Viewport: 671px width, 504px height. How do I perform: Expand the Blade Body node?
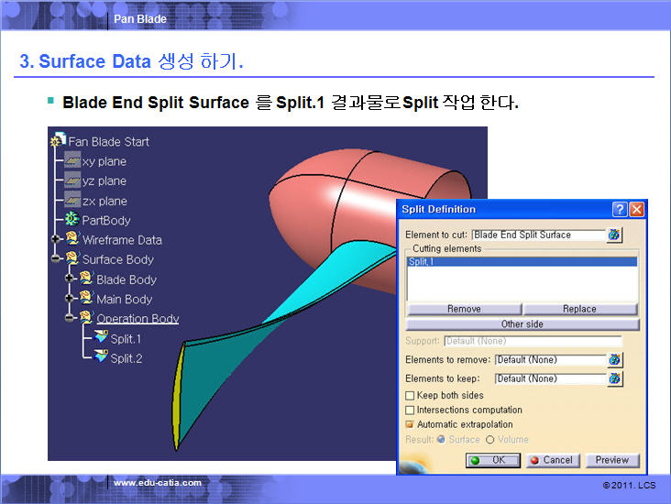[70, 279]
